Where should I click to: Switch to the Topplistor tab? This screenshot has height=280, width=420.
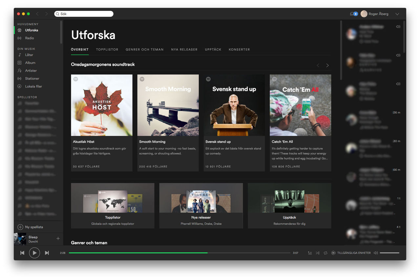click(107, 50)
